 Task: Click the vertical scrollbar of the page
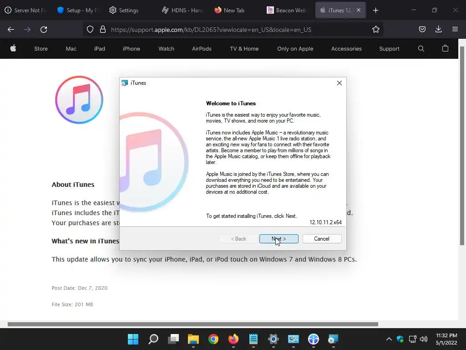(x=462, y=146)
